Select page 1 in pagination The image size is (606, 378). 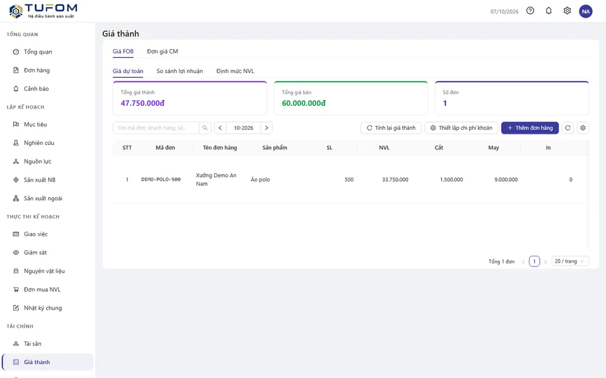point(535,261)
